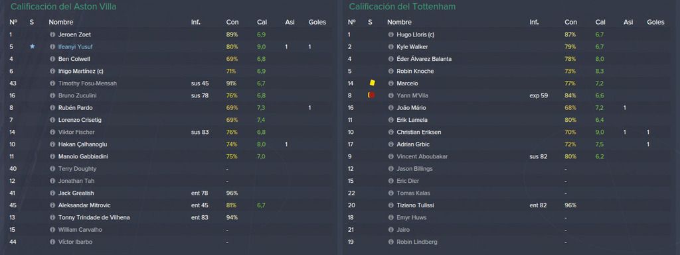Sort Tottenham table by Con column
Image resolution: width=680 pixels, height=255 pixels.
(570, 22)
